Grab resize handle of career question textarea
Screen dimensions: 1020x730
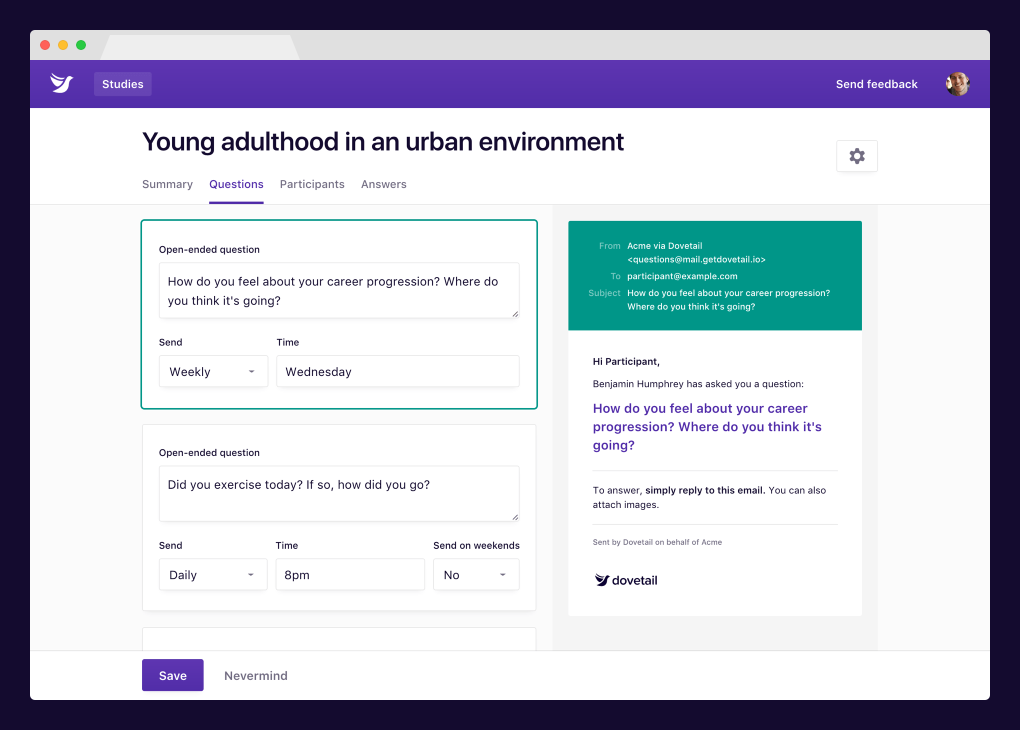515,314
